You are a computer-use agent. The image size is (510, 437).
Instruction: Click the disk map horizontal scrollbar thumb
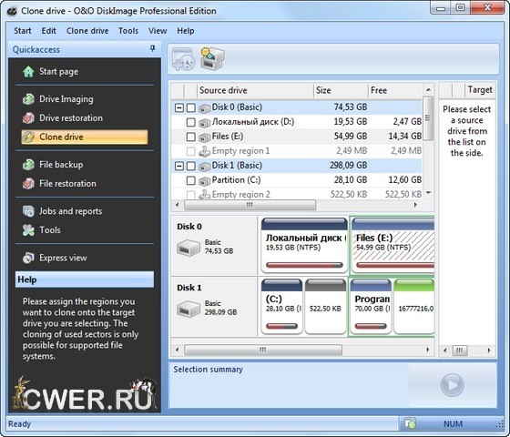[x=263, y=350]
